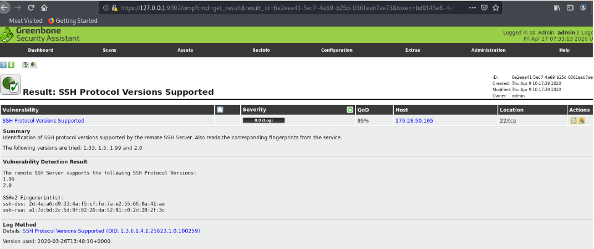
Task: Click the admin username link
Action: (566, 33)
